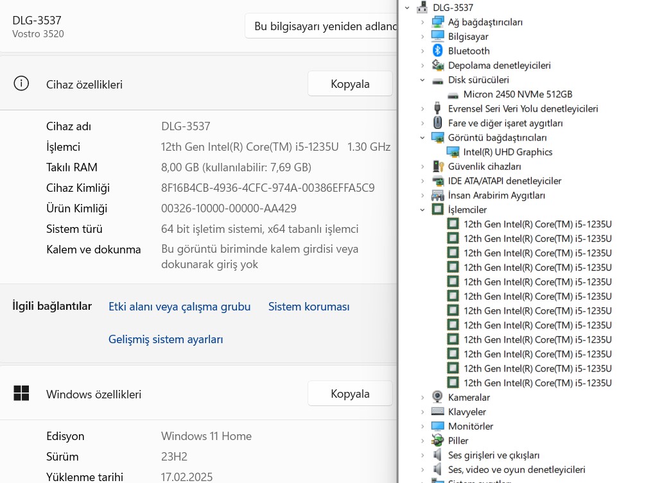Expand the Ağ bağdaştırıcıları node

[x=422, y=22]
